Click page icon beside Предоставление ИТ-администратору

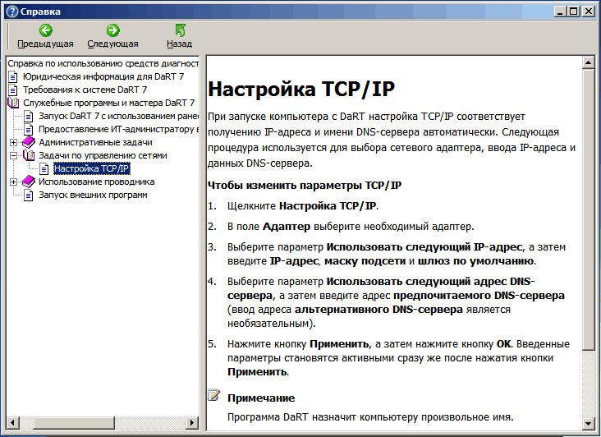(29, 129)
